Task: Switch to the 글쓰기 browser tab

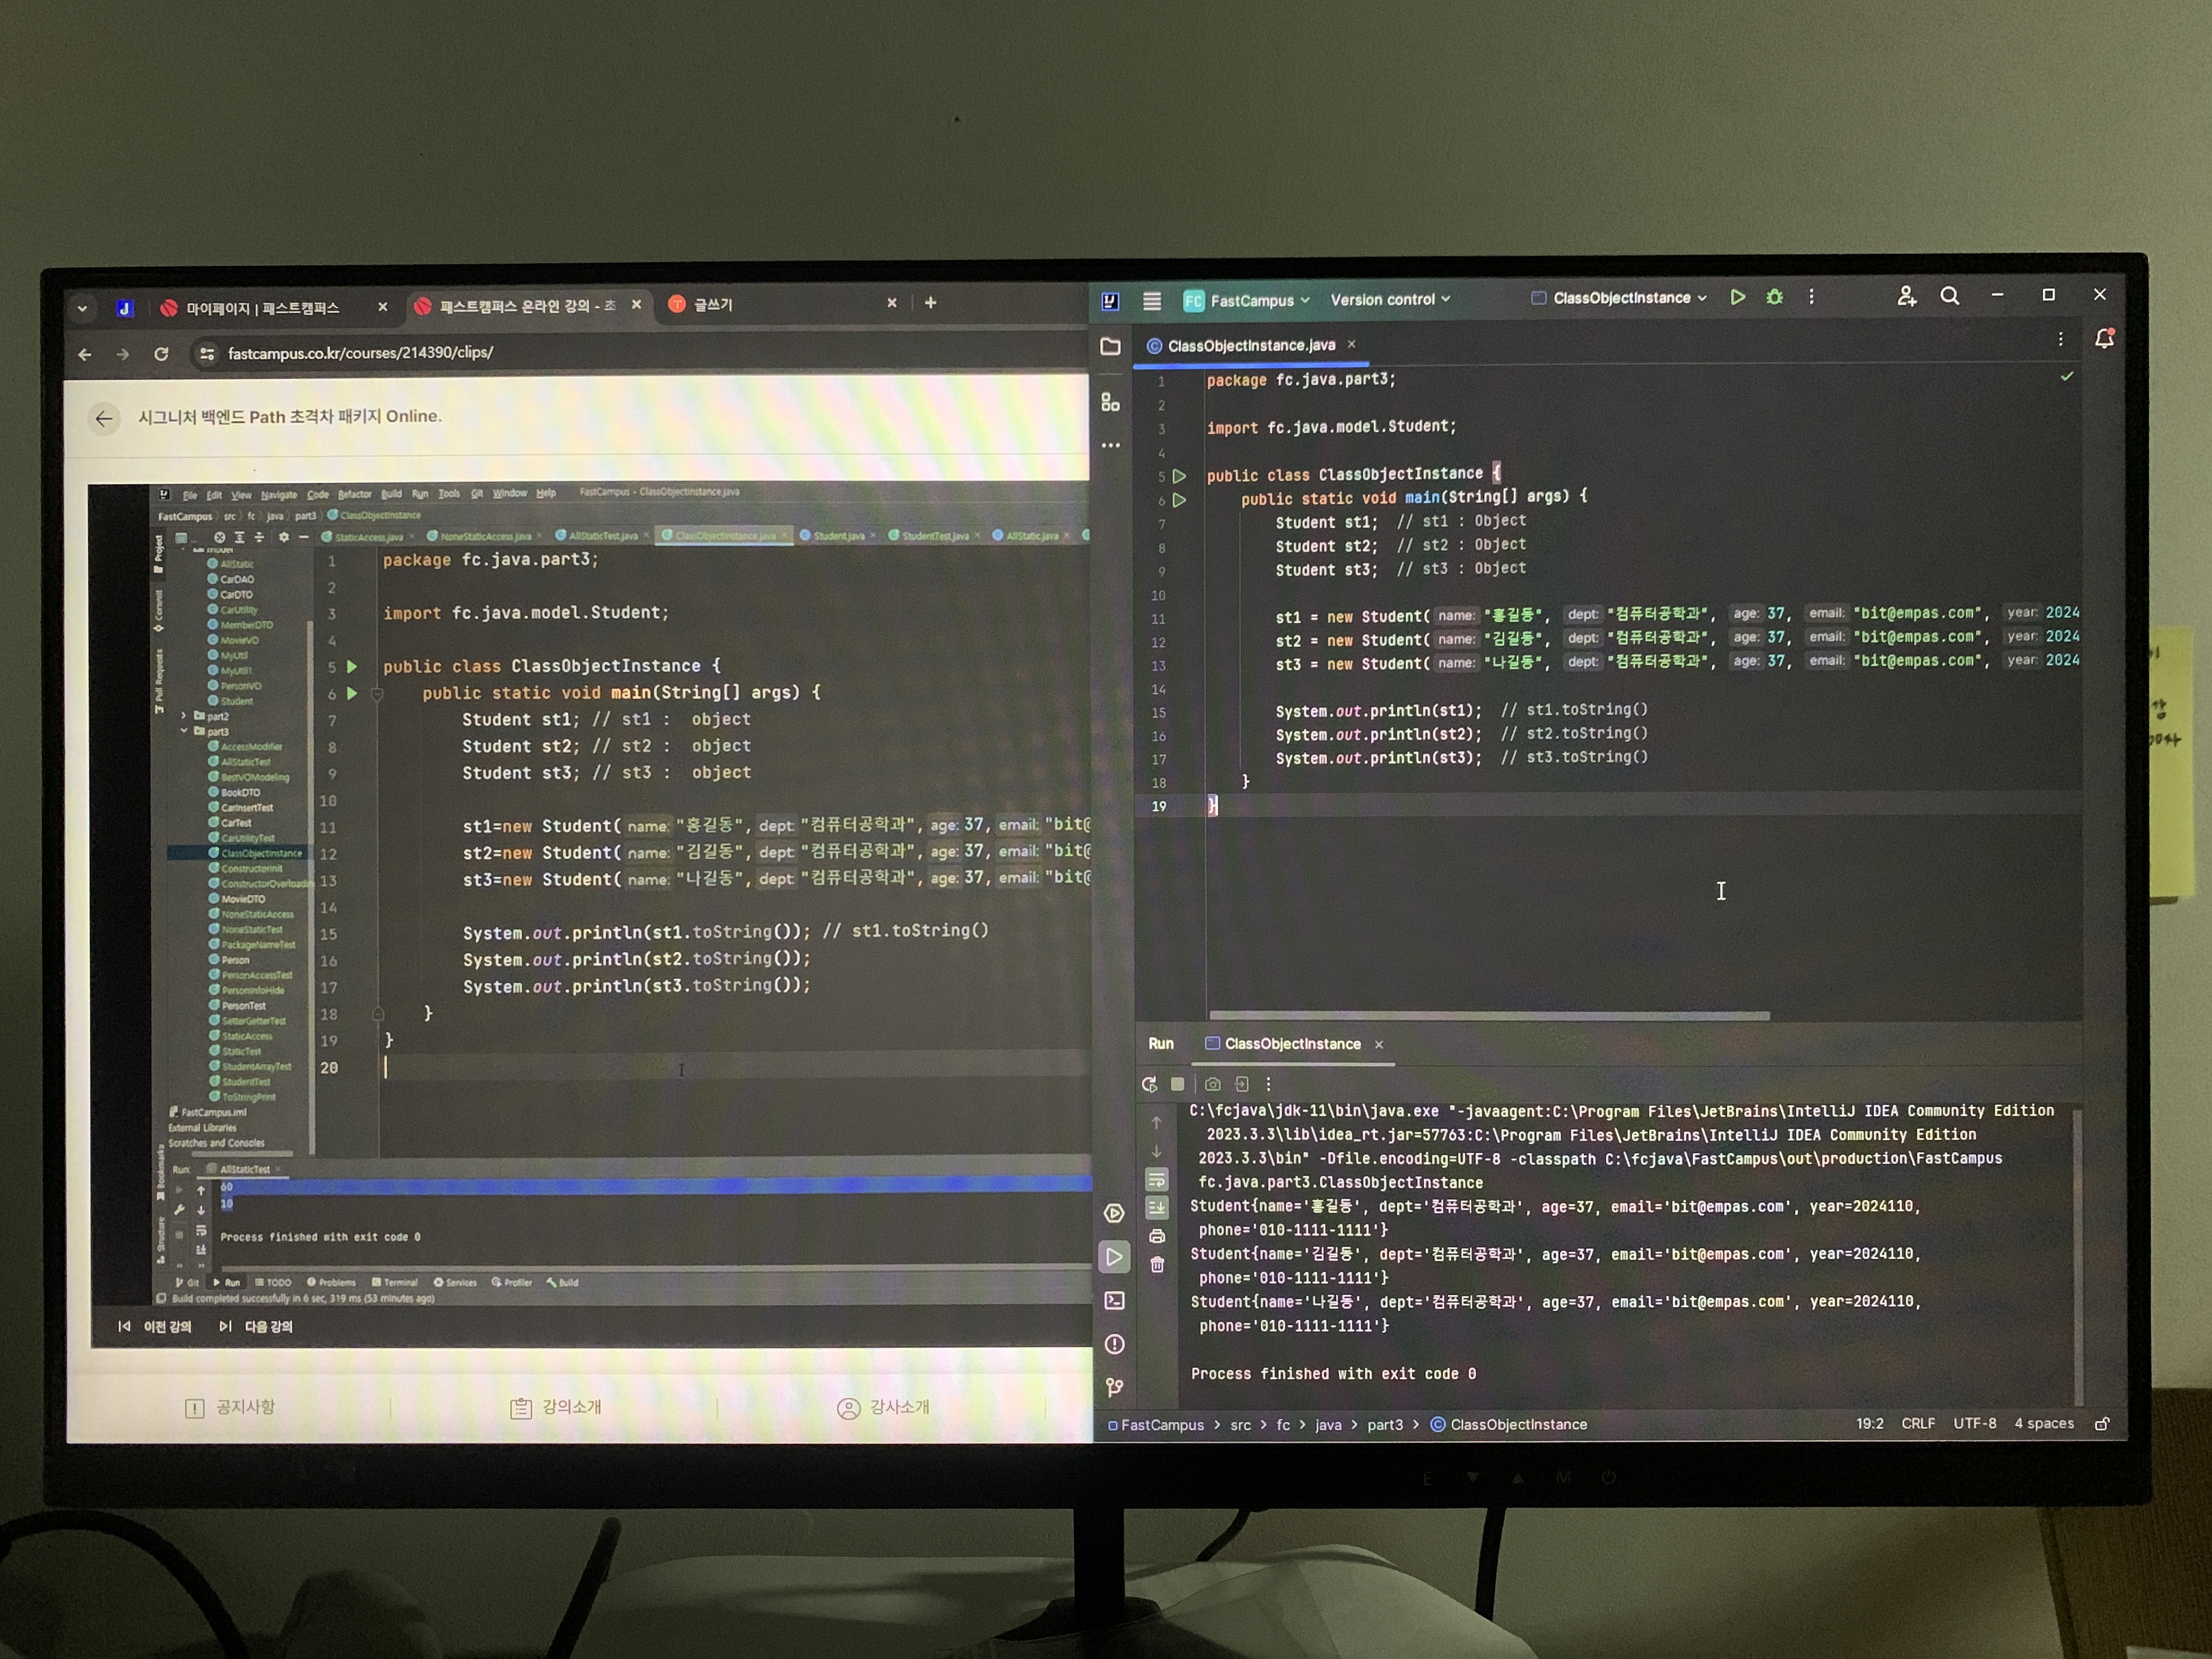Action: point(712,304)
